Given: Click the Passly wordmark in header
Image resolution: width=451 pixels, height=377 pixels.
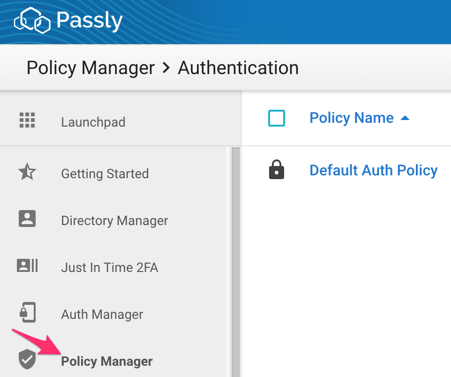Looking at the screenshot, I should tap(90, 21).
